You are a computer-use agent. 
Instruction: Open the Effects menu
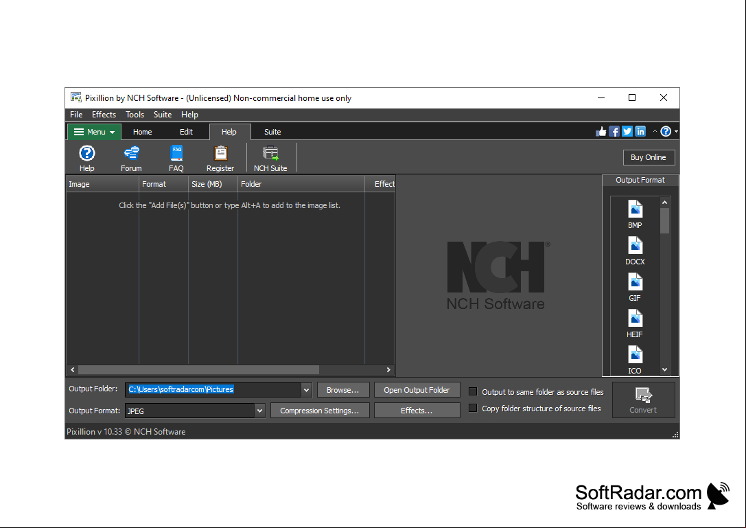pos(104,115)
